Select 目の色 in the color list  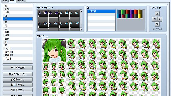[101, 11]
